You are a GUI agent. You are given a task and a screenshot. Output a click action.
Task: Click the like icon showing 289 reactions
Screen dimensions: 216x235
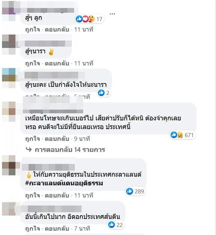coord(129,191)
